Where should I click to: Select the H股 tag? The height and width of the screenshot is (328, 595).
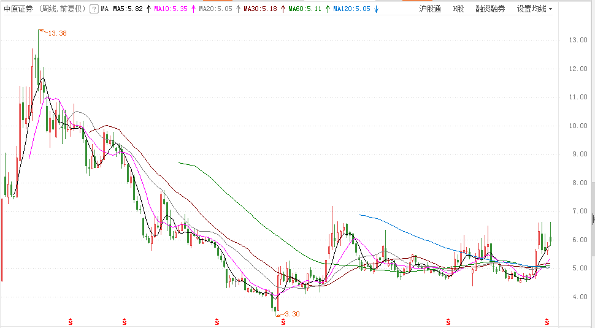458,9
